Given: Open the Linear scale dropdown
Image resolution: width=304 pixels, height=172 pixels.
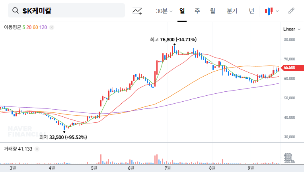Looking at the screenshot, I should click(292, 29).
